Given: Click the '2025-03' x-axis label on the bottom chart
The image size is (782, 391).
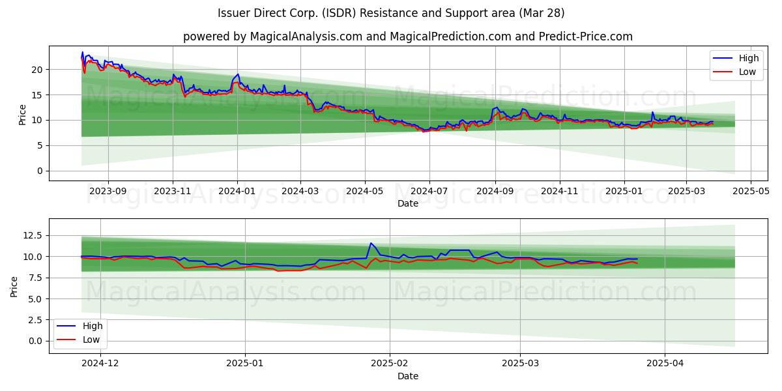Looking at the screenshot, I should pos(520,365).
